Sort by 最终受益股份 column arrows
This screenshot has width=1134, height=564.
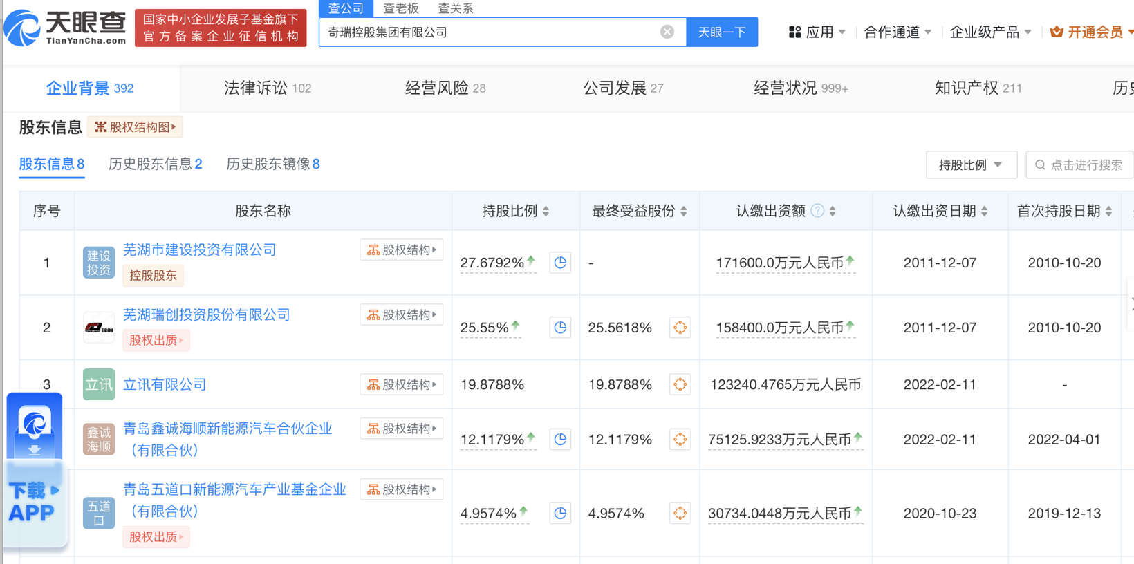pyautogui.click(x=684, y=211)
